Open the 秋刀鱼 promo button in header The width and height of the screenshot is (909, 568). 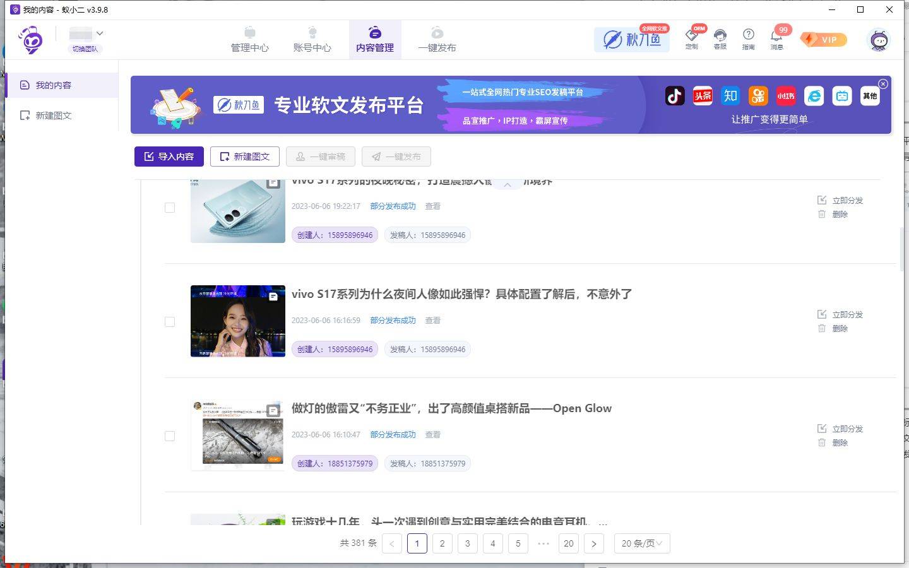pyautogui.click(x=631, y=40)
